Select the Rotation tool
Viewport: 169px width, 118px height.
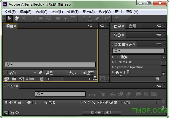point(34,18)
